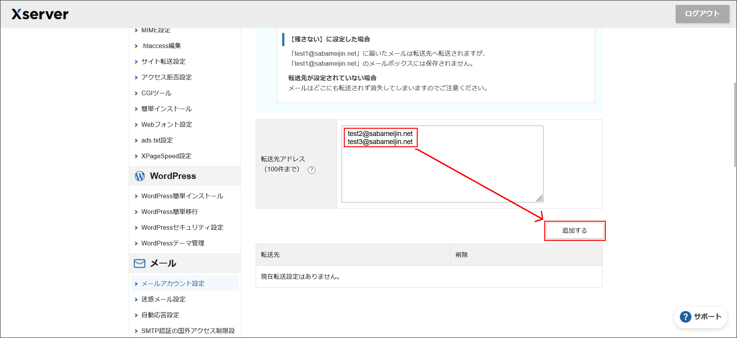This screenshot has width=737, height=338.
Task: Click the ログアウト button
Action: click(702, 14)
